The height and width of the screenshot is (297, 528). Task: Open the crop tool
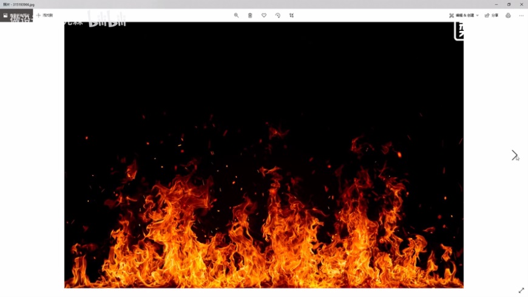point(292,15)
